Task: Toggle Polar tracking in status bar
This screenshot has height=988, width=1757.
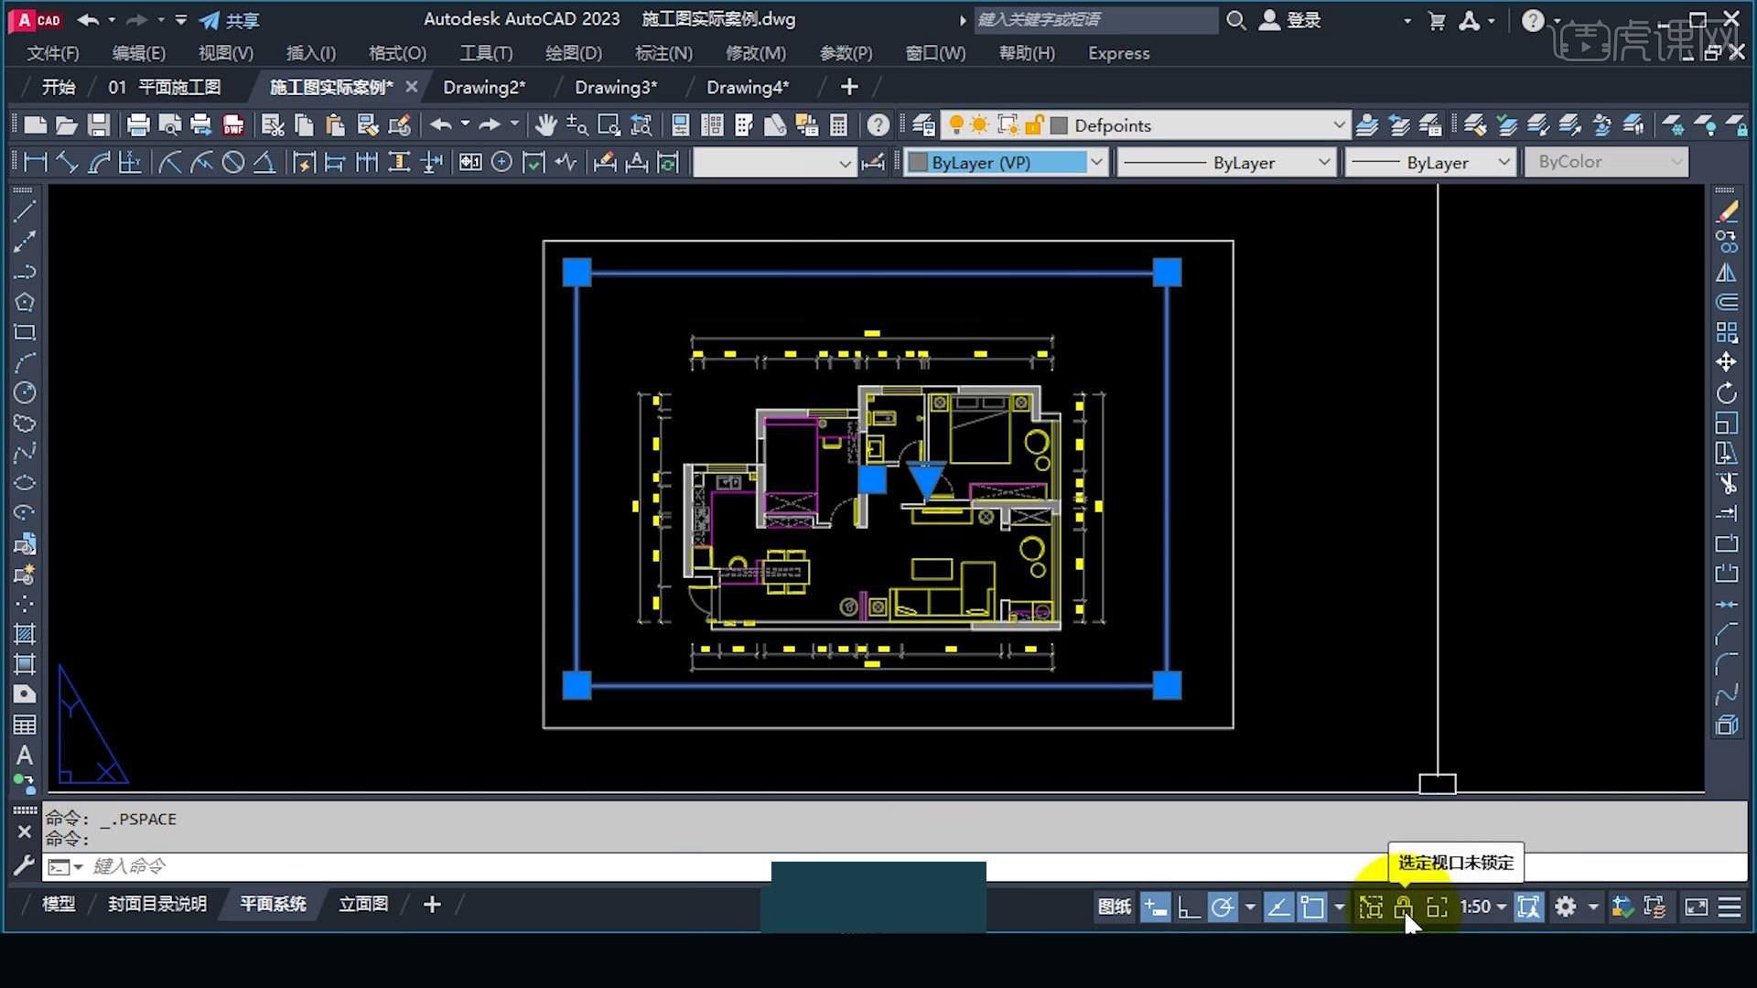Action: (x=1222, y=907)
